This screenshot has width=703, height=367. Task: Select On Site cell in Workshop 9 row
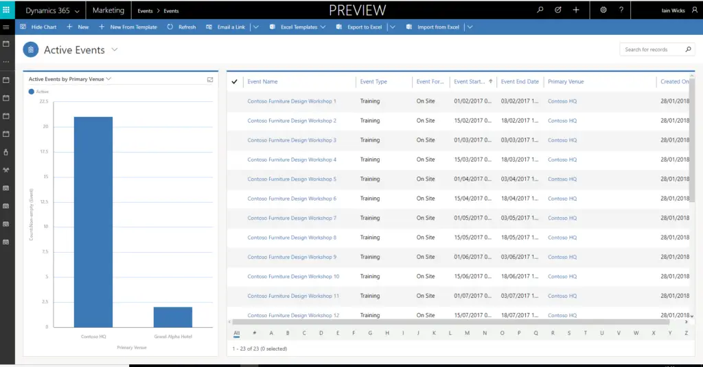coord(426,257)
